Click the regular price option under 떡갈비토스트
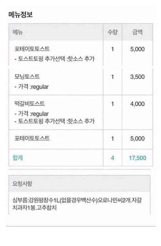Viewport: 161px width, 246px height. (x=40, y=114)
